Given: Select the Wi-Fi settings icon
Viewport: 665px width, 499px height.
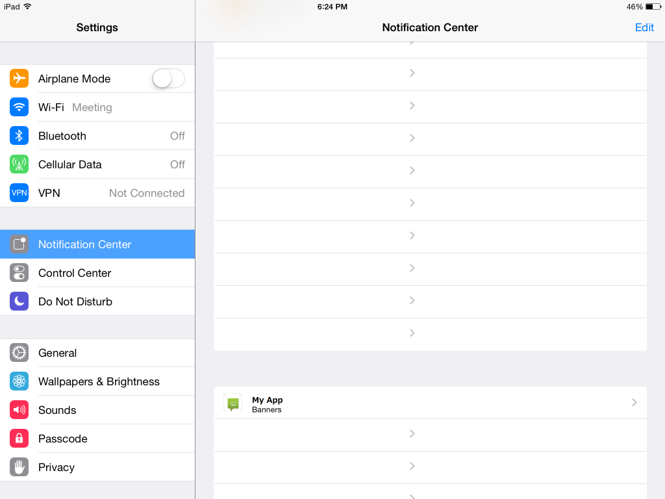Looking at the screenshot, I should pyautogui.click(x=19, y=107).
